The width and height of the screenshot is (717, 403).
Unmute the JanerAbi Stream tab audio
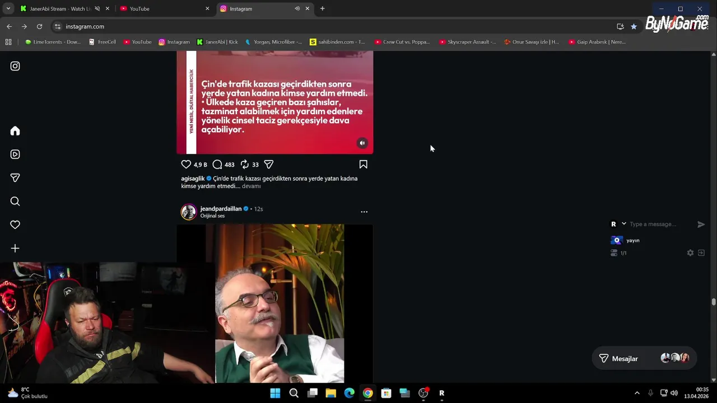pos(97,9)
